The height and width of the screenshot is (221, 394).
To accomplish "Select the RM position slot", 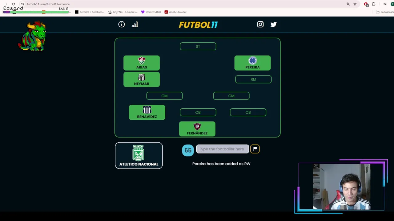I will click(253, 79).
